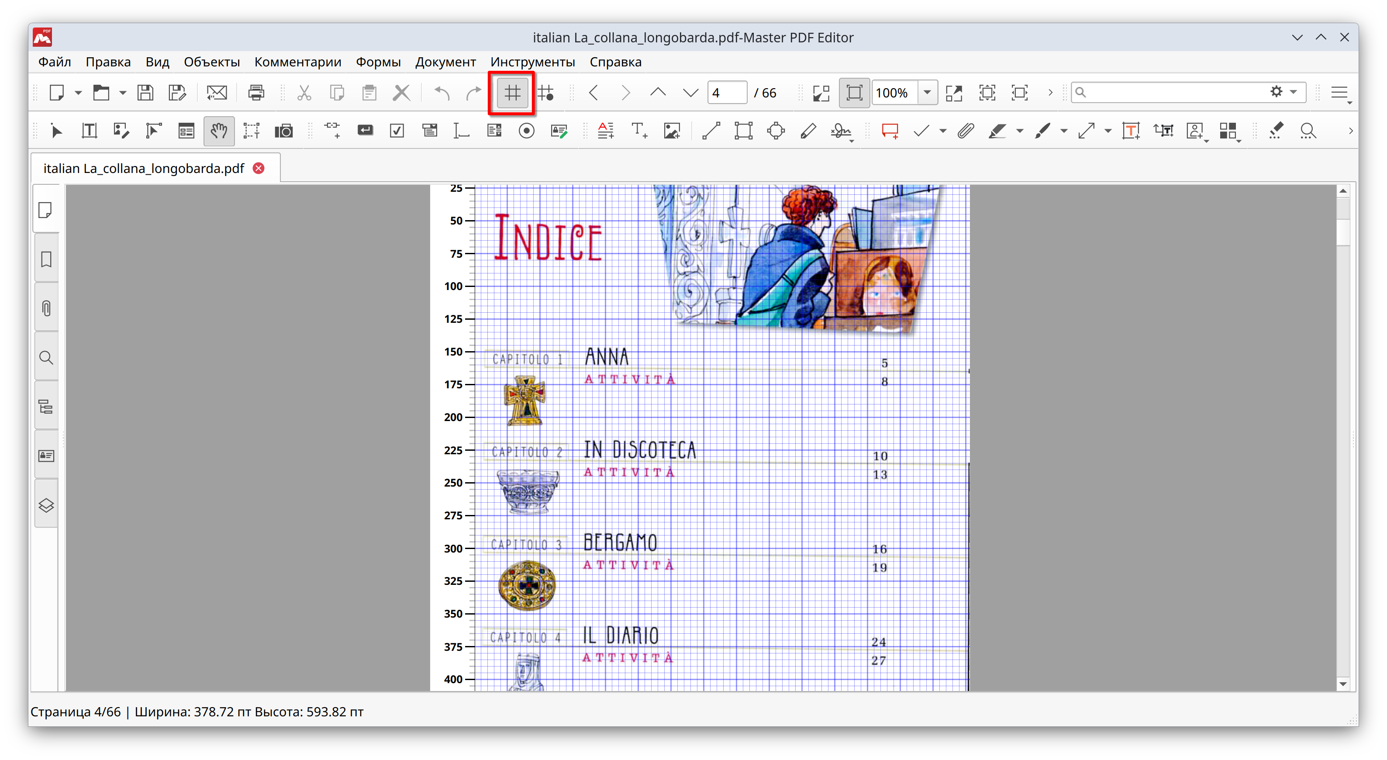The height and width of the screenshot is (760, 1387).
Task: Expand the brush tool dropdown arrow
Action: (1063, 131)
